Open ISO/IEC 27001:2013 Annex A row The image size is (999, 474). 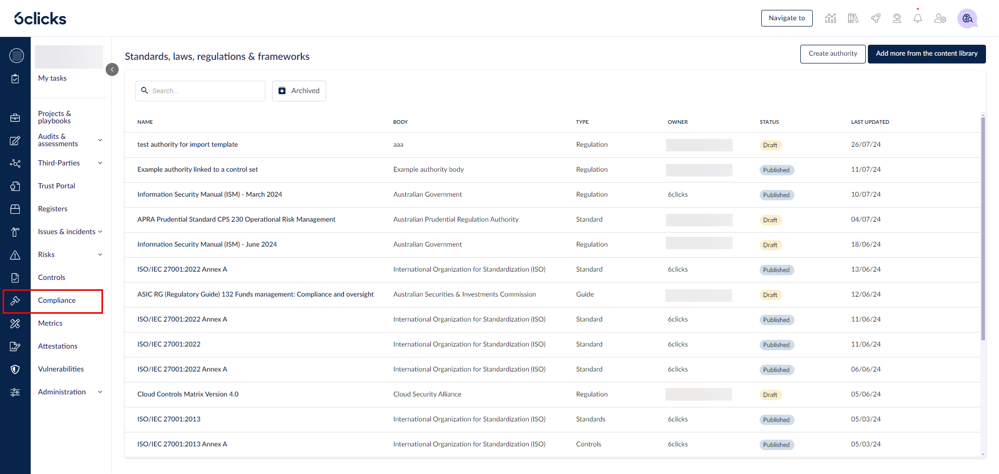(x=553, y=444)
